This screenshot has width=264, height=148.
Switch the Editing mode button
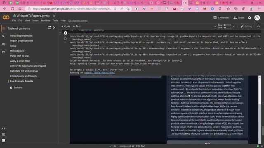[x=246, y=26]
